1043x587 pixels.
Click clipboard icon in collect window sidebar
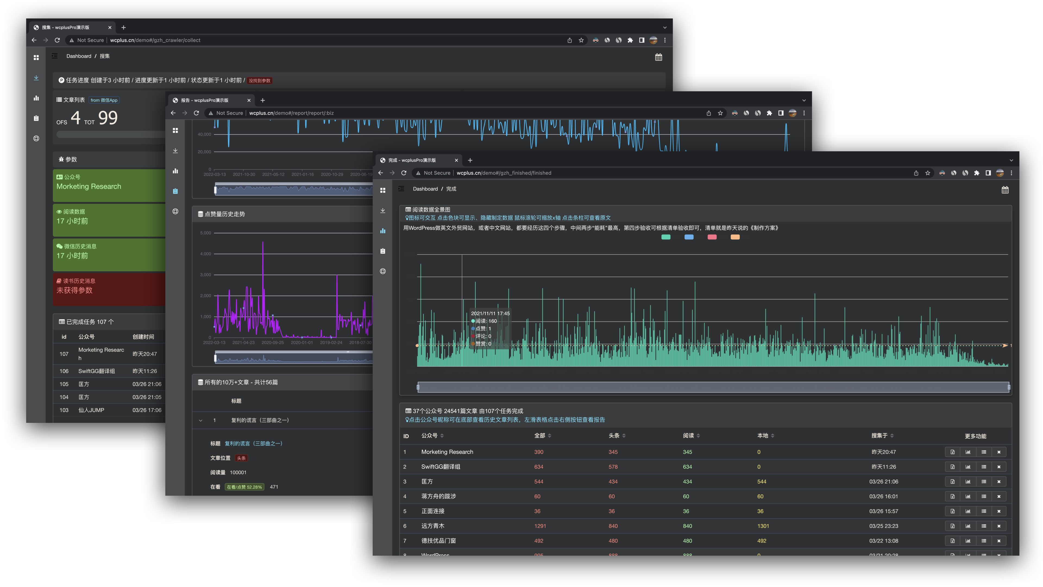[36, 118]
